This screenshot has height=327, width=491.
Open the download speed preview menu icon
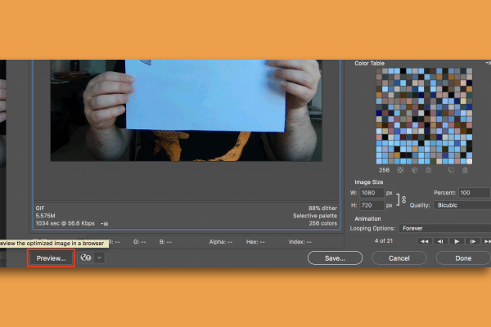105,224
